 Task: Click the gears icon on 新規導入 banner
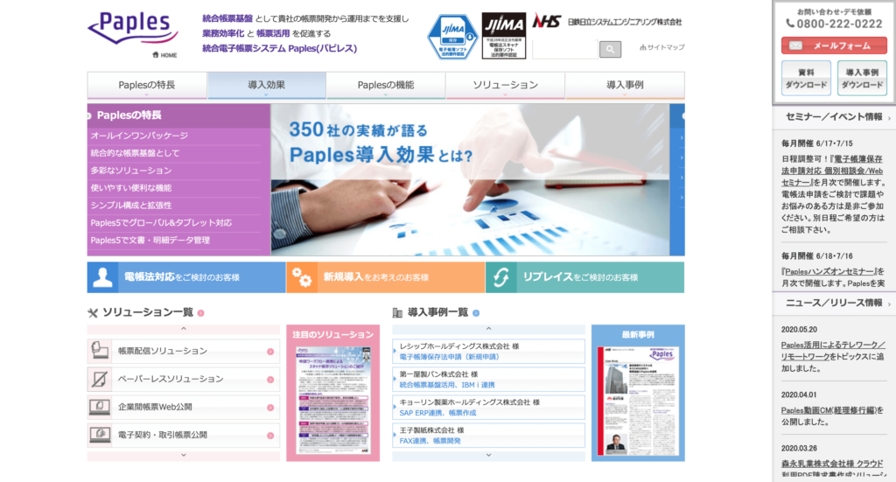point(302,277)
